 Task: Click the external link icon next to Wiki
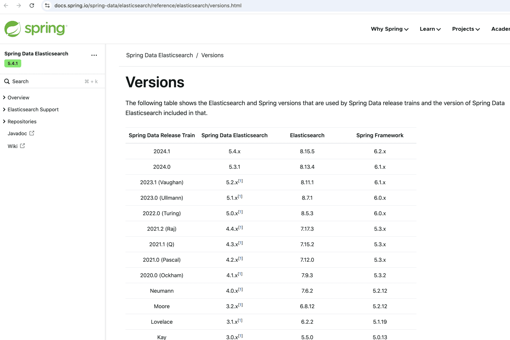click(x=22, y=146)
